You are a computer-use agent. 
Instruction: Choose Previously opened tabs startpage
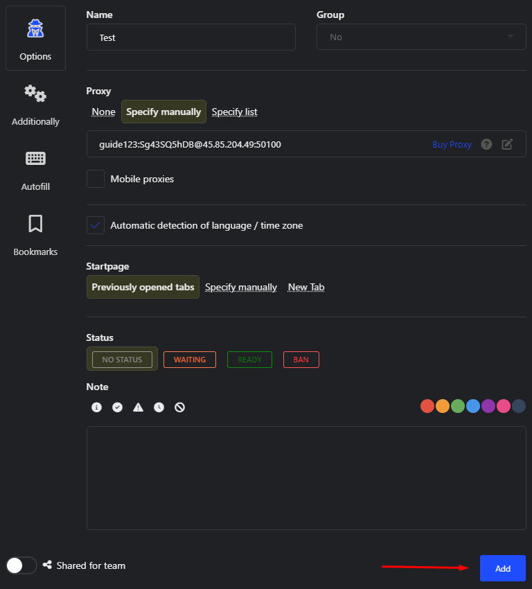tap(143, 287)
